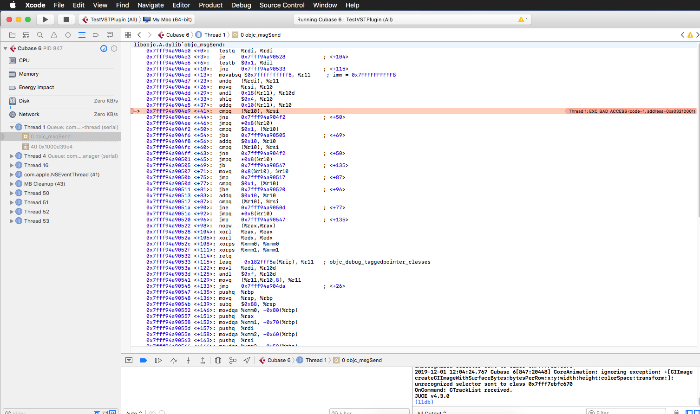Expand com.apple.NSEventThread (41)
700x414 pixels.
click(12, 175)
